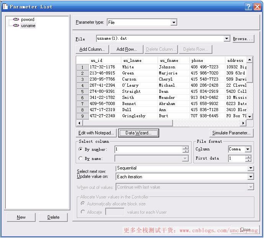The width and height of the screenshot is (264, 239).
Task: Click the table scroll down arrow
Action: coord(250,116)
